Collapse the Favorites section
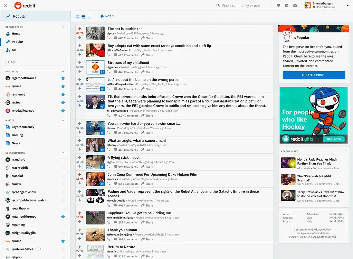 pyautogui.click(x=63, y=71)
